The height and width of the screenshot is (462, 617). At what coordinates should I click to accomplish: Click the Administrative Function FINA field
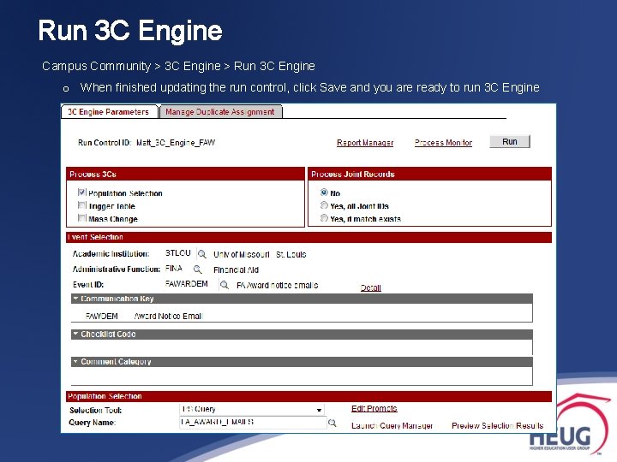tap(174, 269)
